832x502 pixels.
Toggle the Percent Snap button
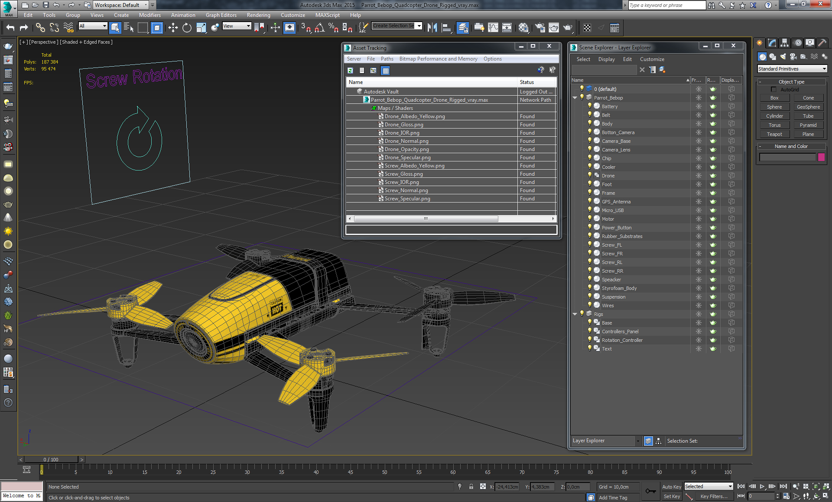point(334,28)
